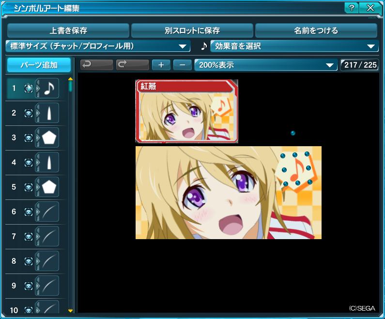Click 別スロットに保存 save to another slot
The height and width of the screenshot is (319, 385).
[x=192, y=30]
